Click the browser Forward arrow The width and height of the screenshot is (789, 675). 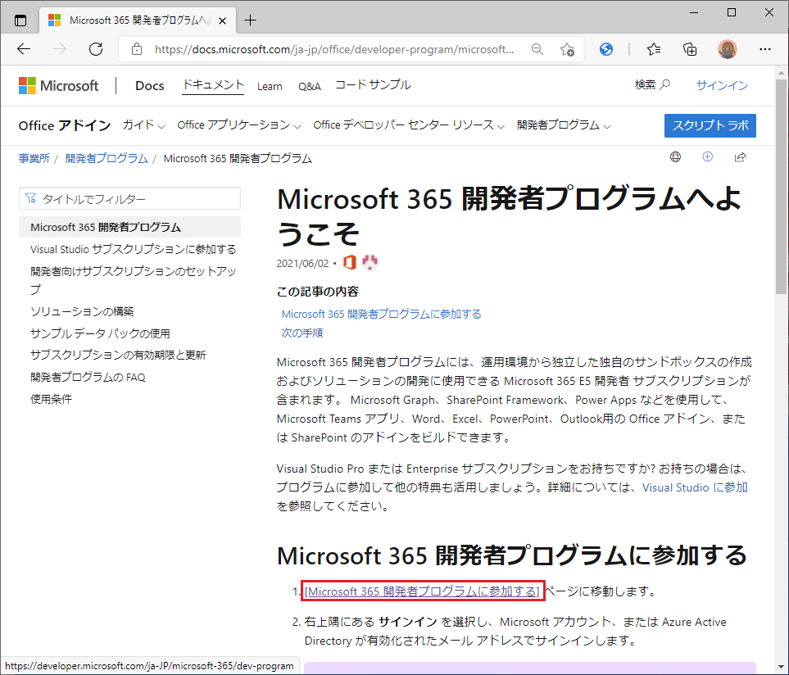(59, 49)
